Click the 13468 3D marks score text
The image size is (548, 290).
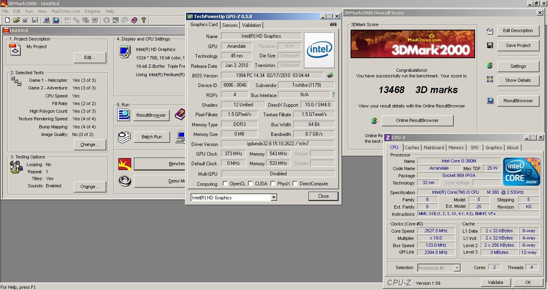point(418,90)
